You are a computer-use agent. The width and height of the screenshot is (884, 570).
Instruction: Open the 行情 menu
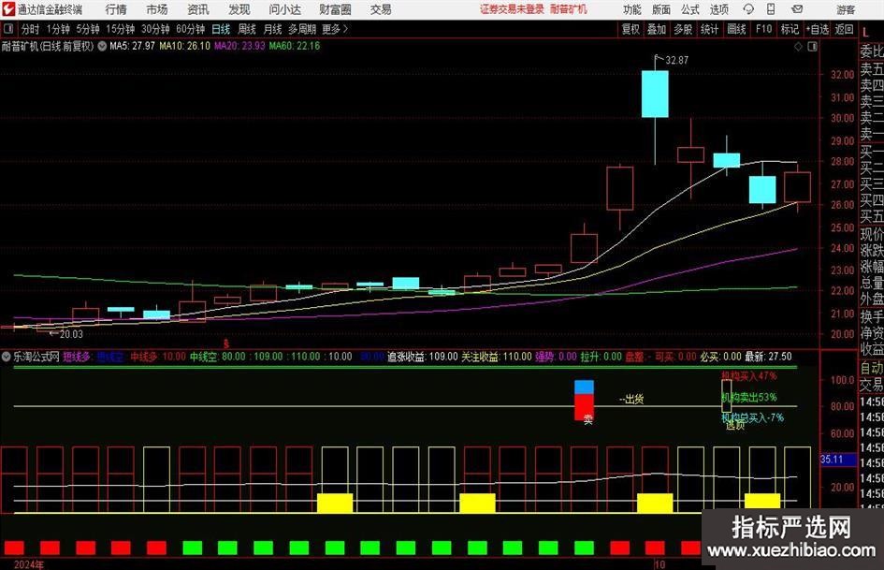click(x=116, y=9)
